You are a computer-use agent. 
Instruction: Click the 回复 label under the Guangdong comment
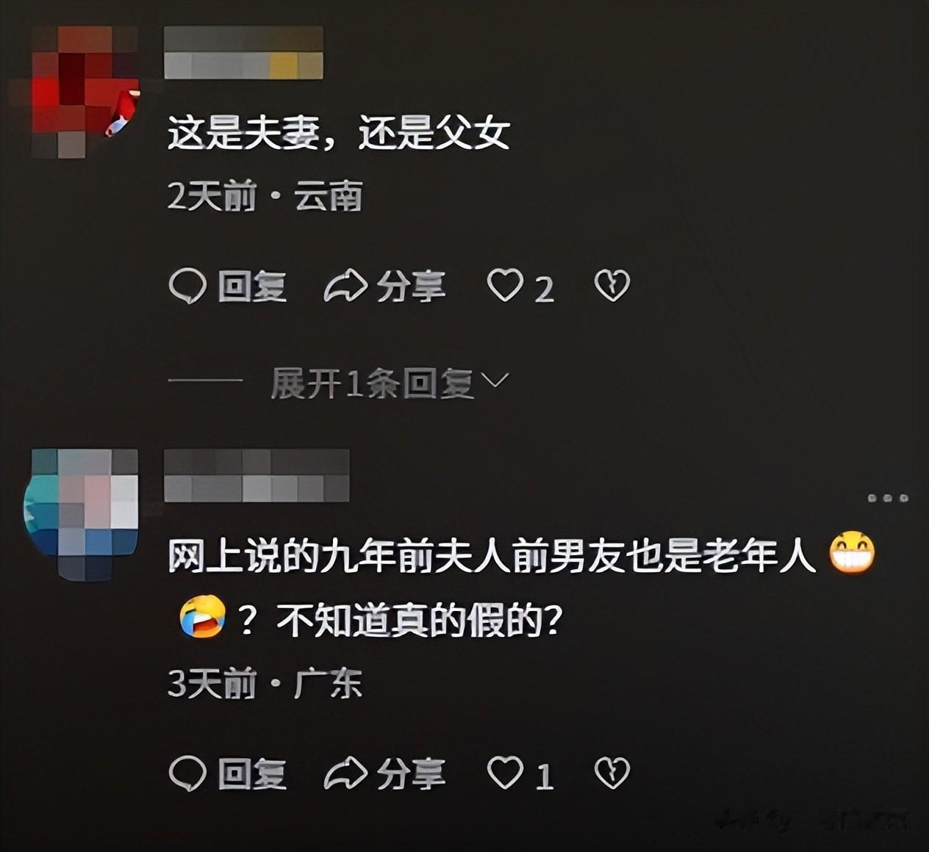click(252, 773)
